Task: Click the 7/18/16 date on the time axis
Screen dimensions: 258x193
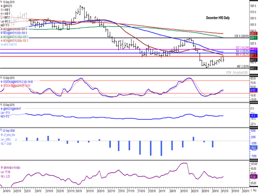Action: click(142, 191)
